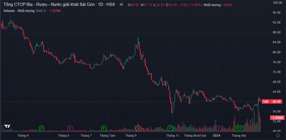Image resolution: width=286 pixels, height=140 pixels.
Task: Click the header Khối lượng 1.826M value
Action: point(218,5)
